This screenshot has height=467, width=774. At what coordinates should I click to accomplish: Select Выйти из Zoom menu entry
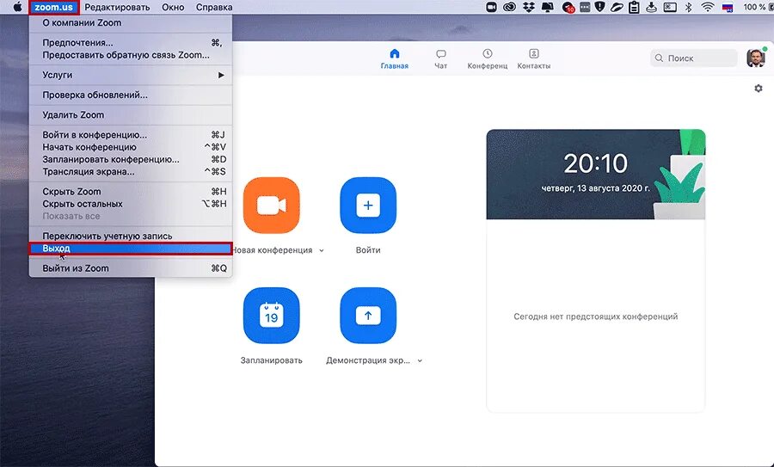[x=131, y=268]
